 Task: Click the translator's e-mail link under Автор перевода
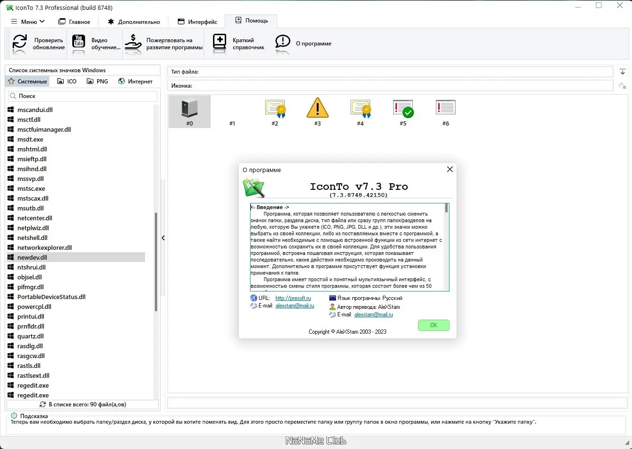click(x=373, y=314)
